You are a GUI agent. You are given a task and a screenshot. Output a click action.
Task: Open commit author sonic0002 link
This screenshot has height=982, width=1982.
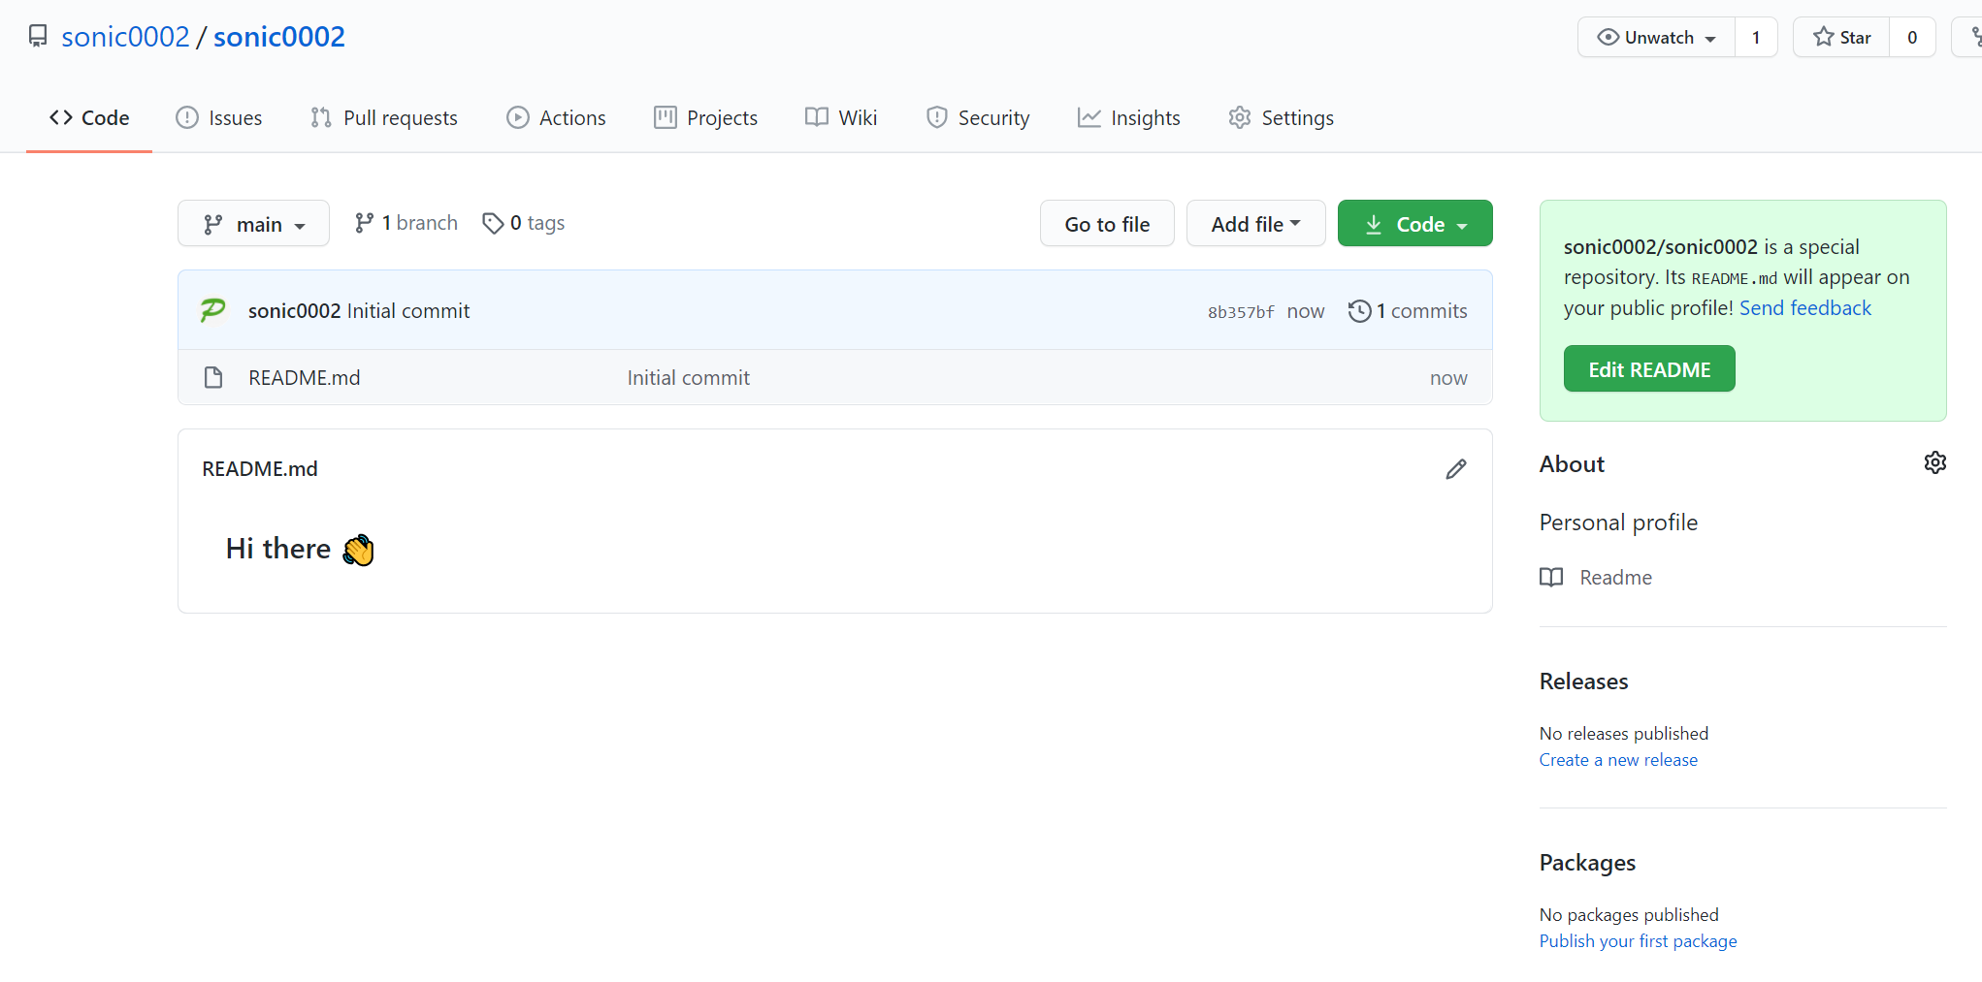pyautogui.click(x=294, y=311)
